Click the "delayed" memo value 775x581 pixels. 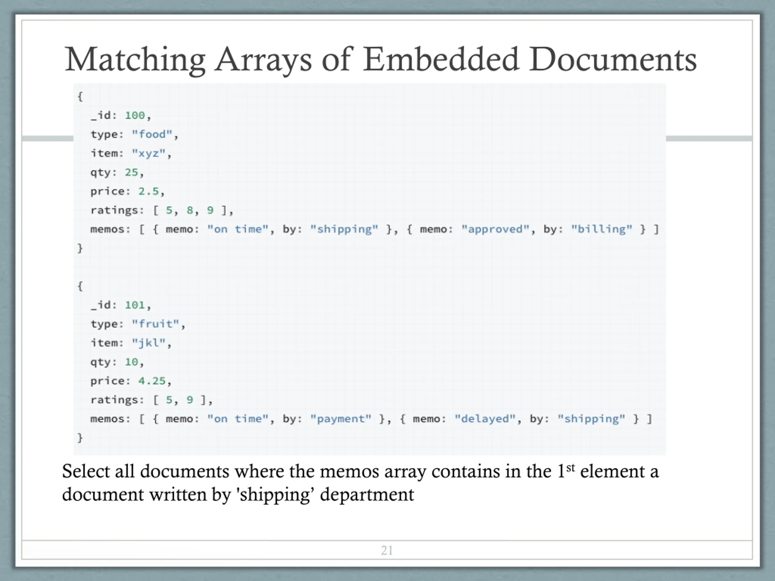coord(485,419)
